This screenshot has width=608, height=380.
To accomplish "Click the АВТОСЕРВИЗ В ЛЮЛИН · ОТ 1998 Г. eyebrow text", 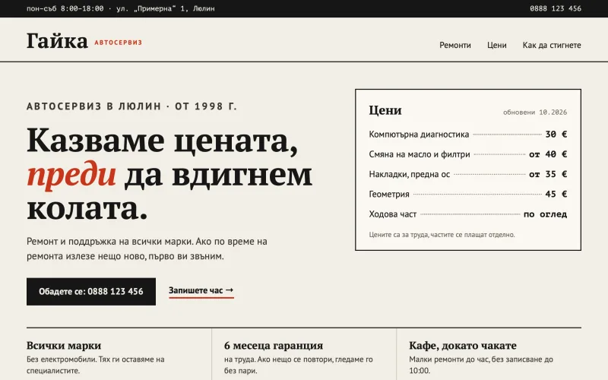I will [131, 106].
